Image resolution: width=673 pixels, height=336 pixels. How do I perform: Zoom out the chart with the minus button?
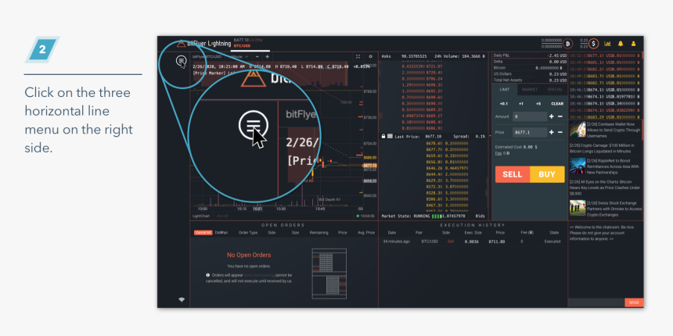pyautogui.click(x=257, y=56)
